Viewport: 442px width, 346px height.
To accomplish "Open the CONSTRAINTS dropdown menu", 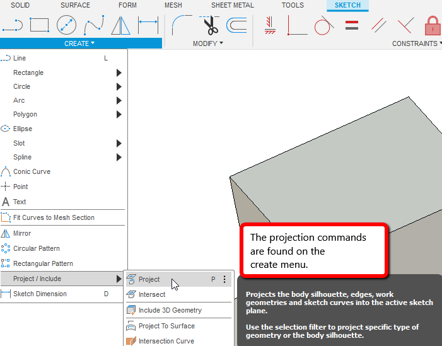I will pos(417,43).
